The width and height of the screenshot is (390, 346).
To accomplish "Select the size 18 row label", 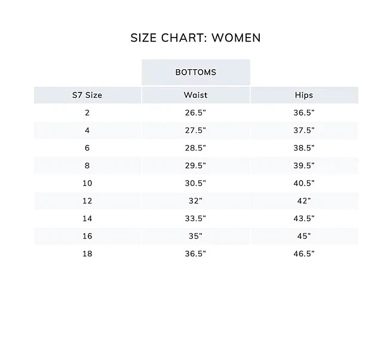I will pyautogui.click(x=87, y=254).
